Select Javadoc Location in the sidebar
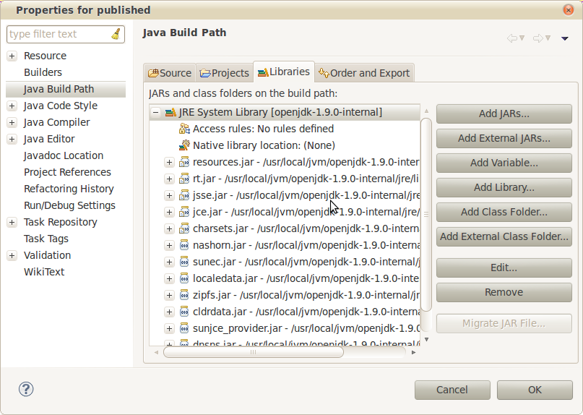The width and height of the screenshot is (583, 415). click(x=64, y=155)
